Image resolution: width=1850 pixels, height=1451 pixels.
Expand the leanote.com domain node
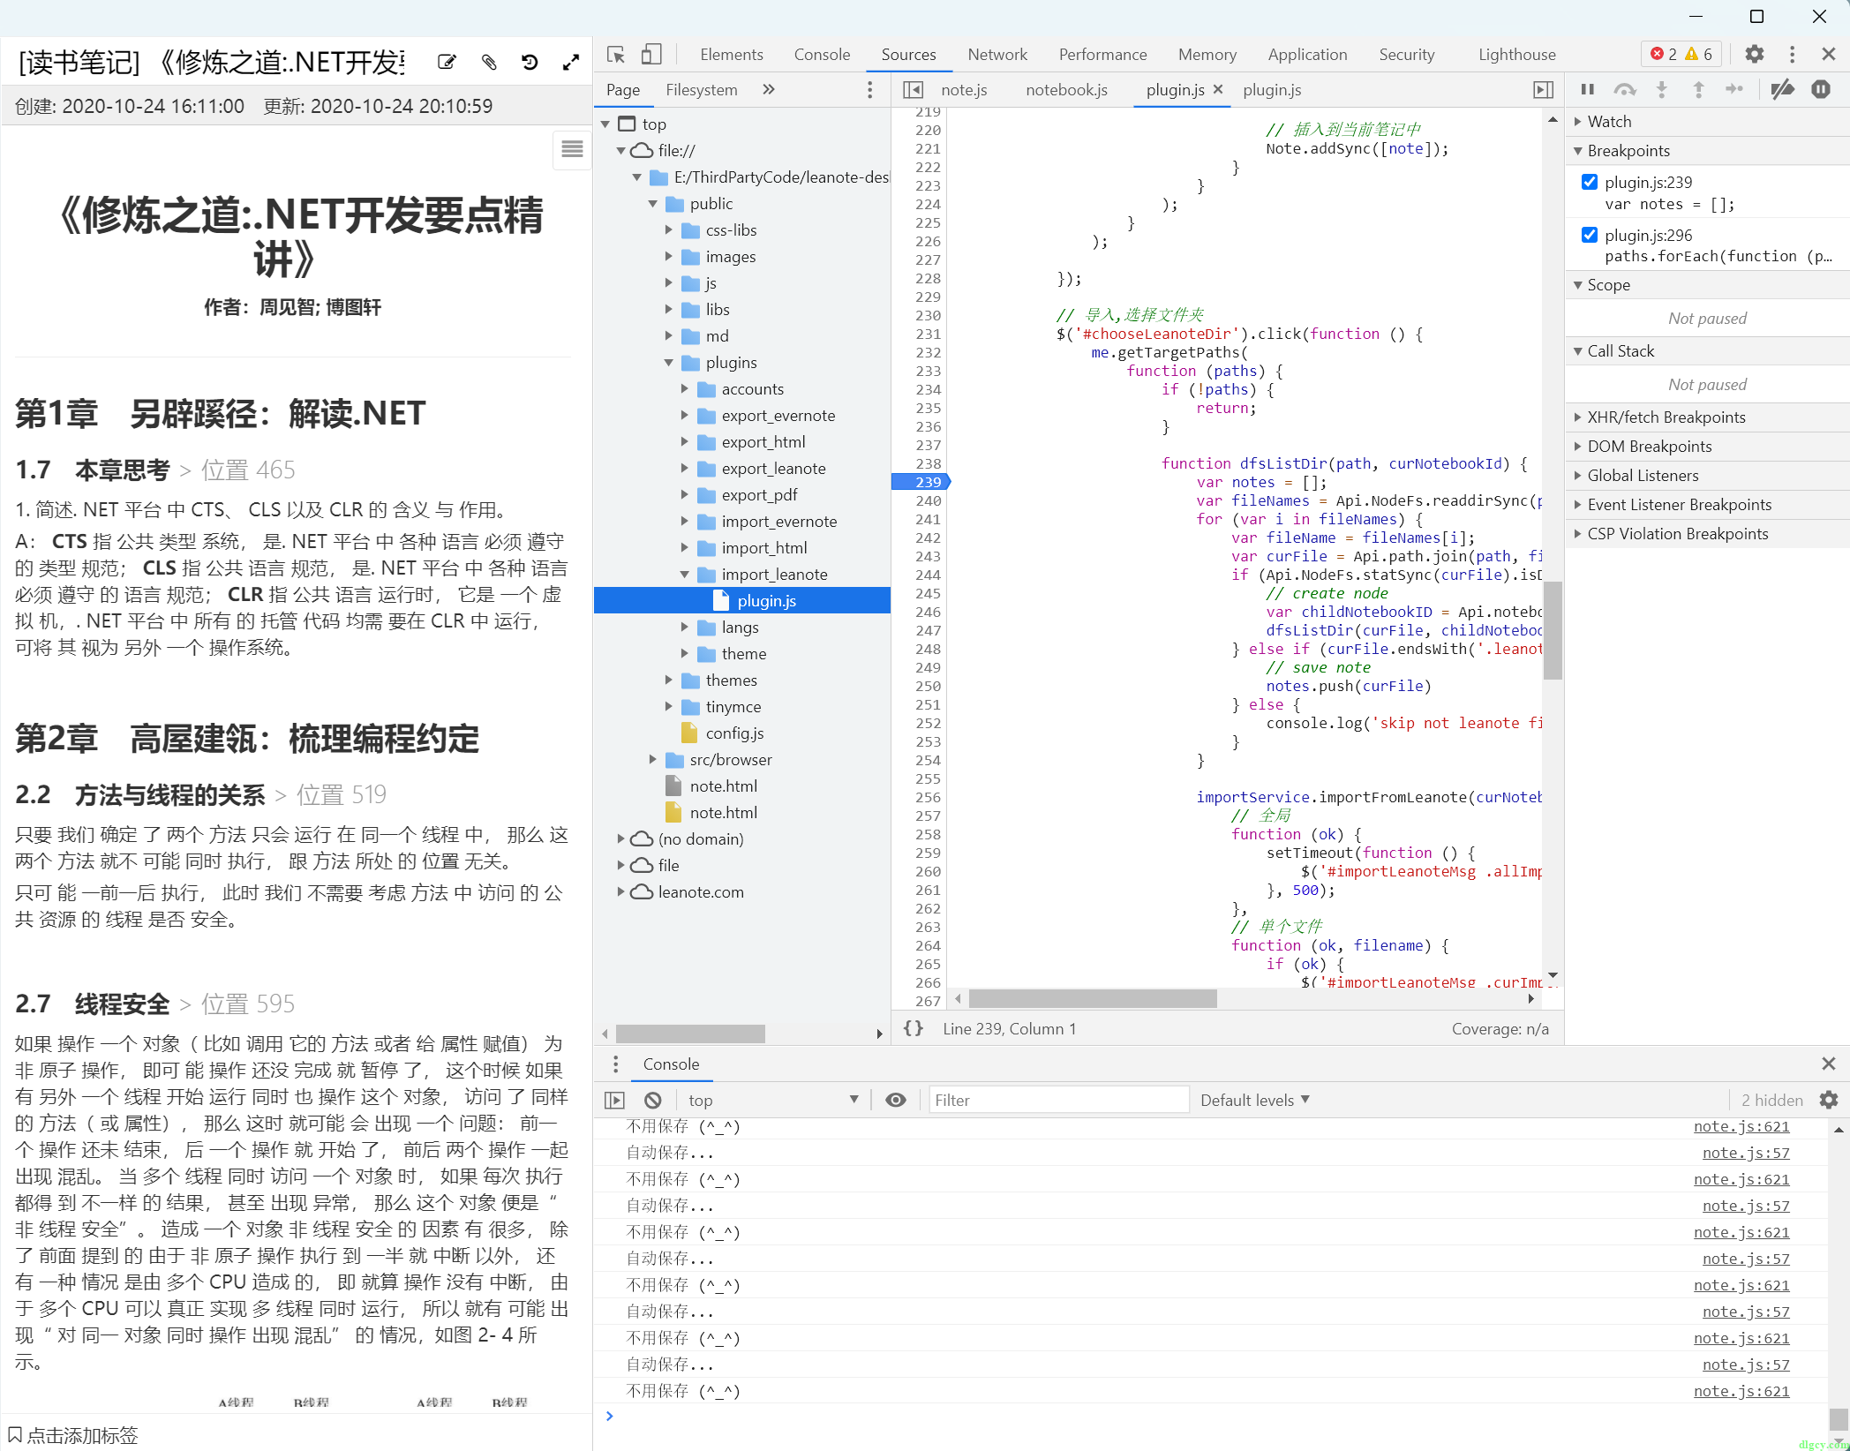pyautogui.click(x=621, y=892)
